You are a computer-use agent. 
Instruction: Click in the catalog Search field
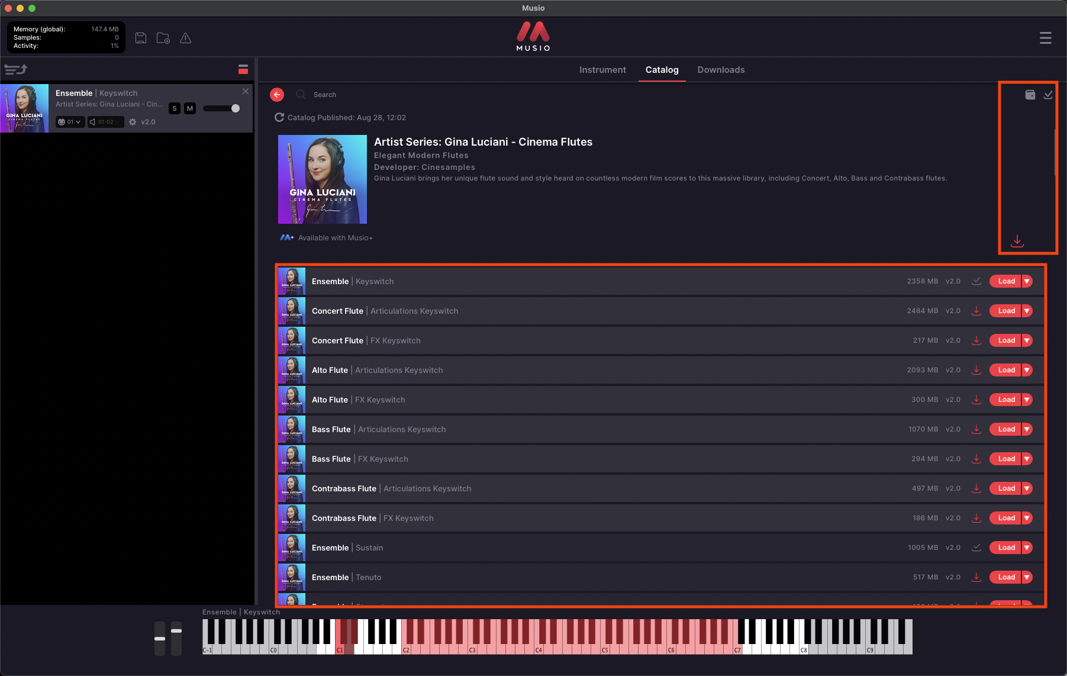click(325, 95)
